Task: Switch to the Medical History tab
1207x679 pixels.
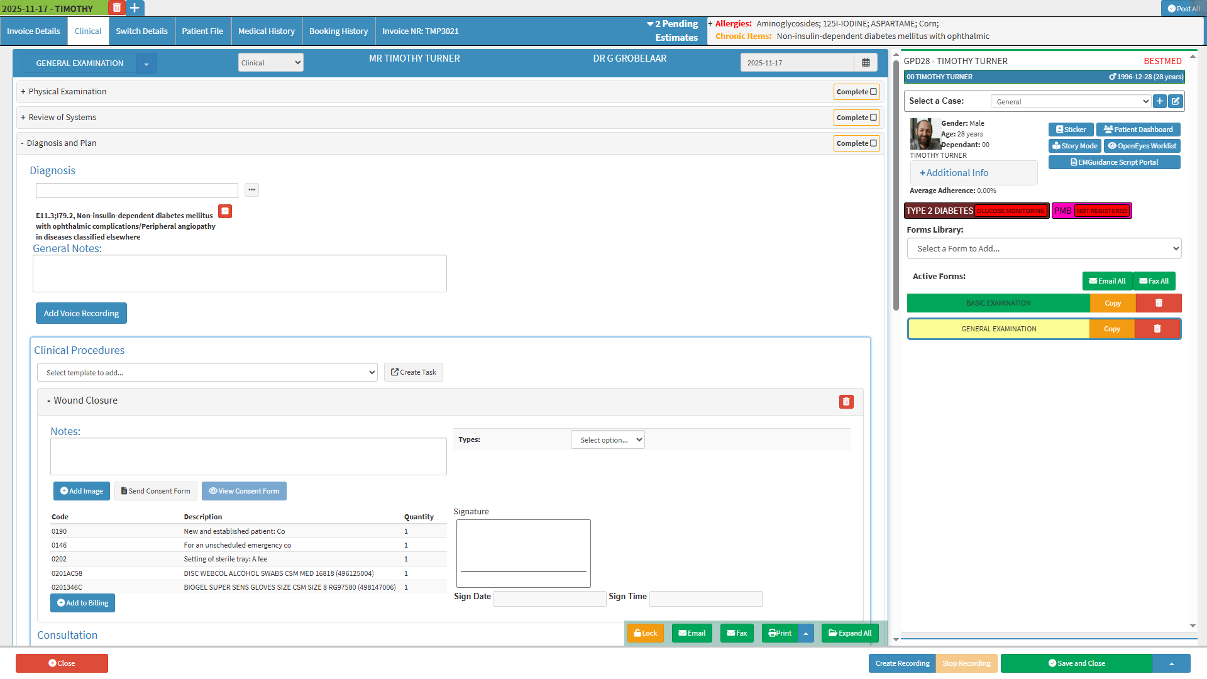Action: [266, 31]
